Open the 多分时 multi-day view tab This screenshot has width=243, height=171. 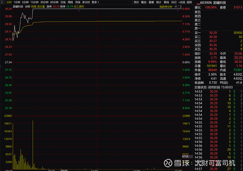(x=86, y=2)
